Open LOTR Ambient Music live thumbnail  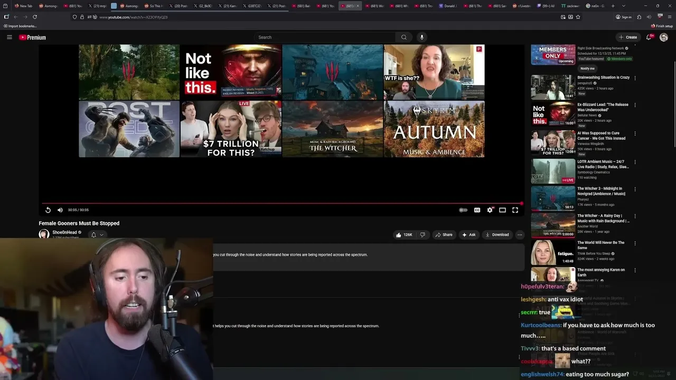click(553, 172)
